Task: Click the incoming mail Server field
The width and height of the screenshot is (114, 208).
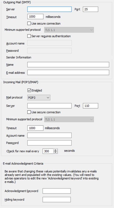Action: click(49, 106)
